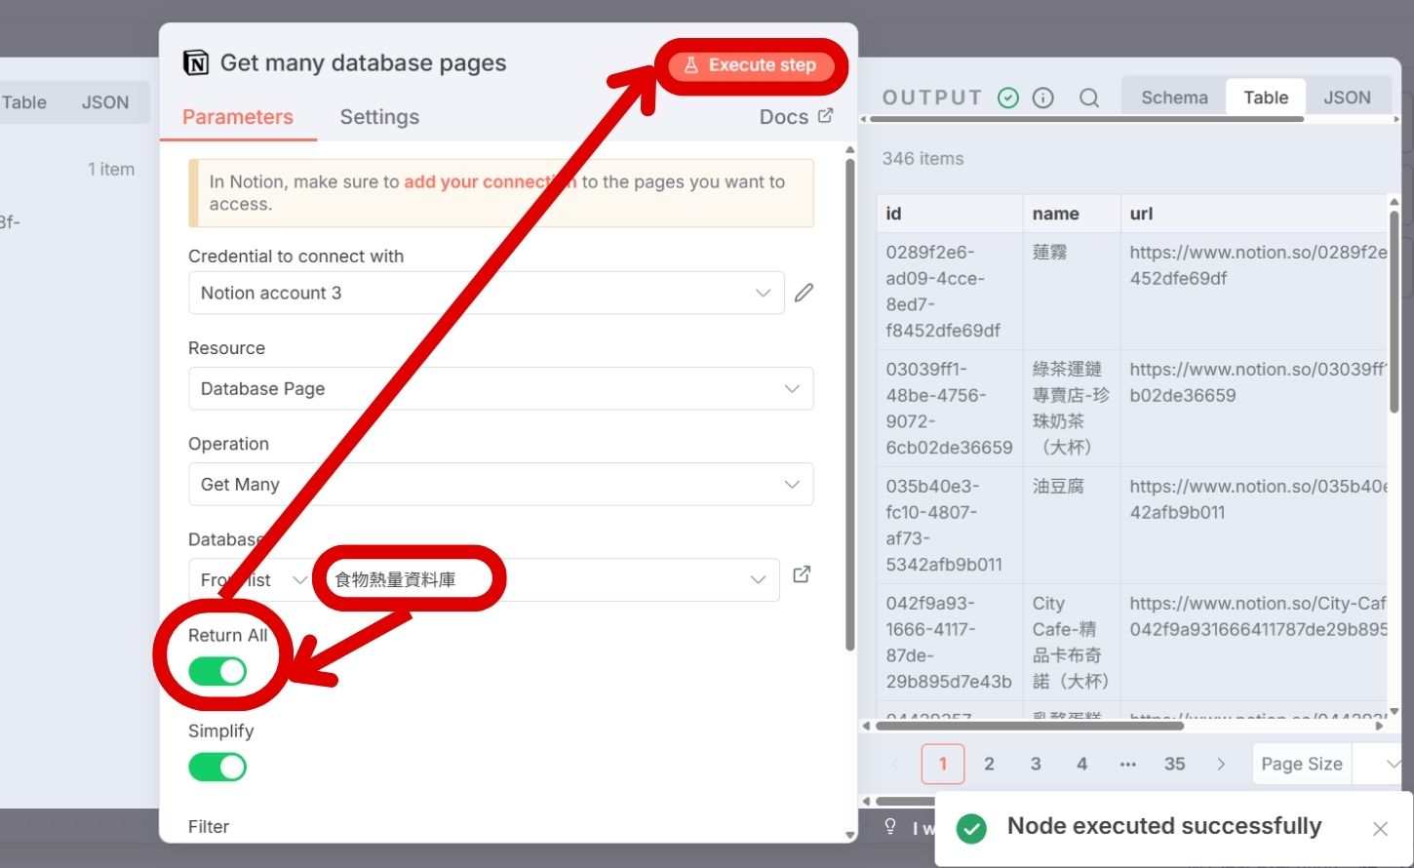1414x868 pixels.
Task: Open the Resource dropdown showing Database Page
Action: point(500,388)
